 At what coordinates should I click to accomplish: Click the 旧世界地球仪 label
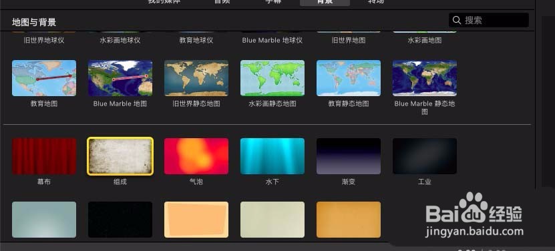[x=44, y=40]
